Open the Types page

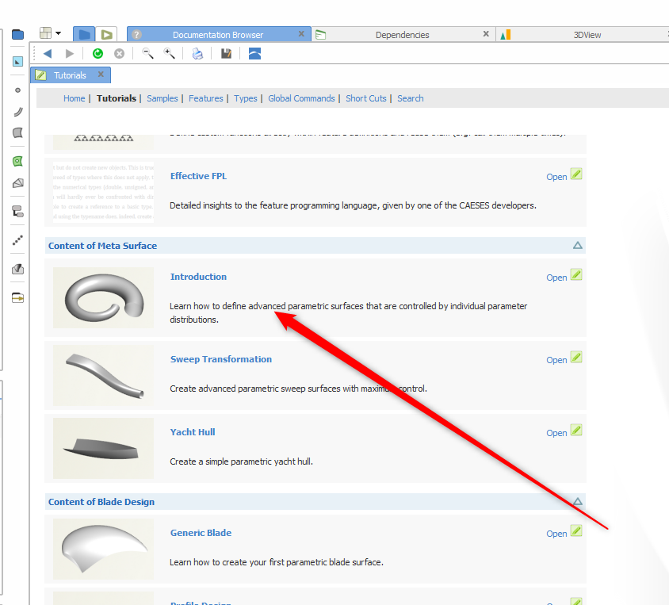246,98
